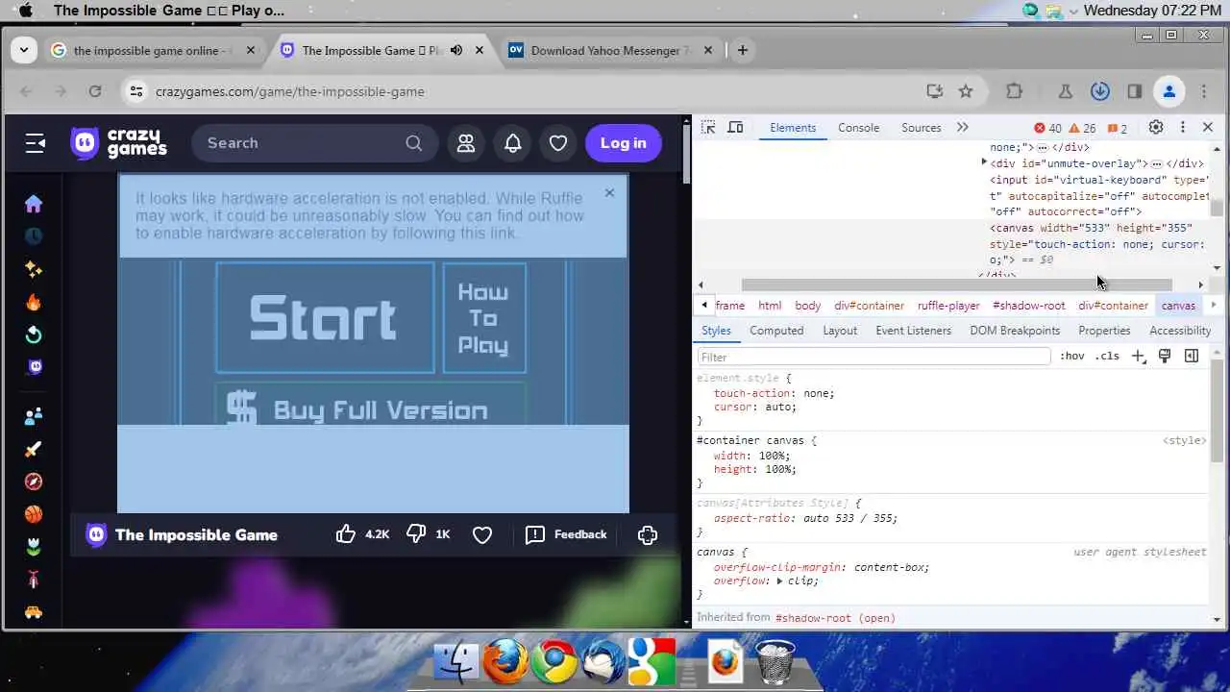Open DevTools settings gear
Image resolution: width=1230 pixels, height=692 pixels.
pos(1156,127)
